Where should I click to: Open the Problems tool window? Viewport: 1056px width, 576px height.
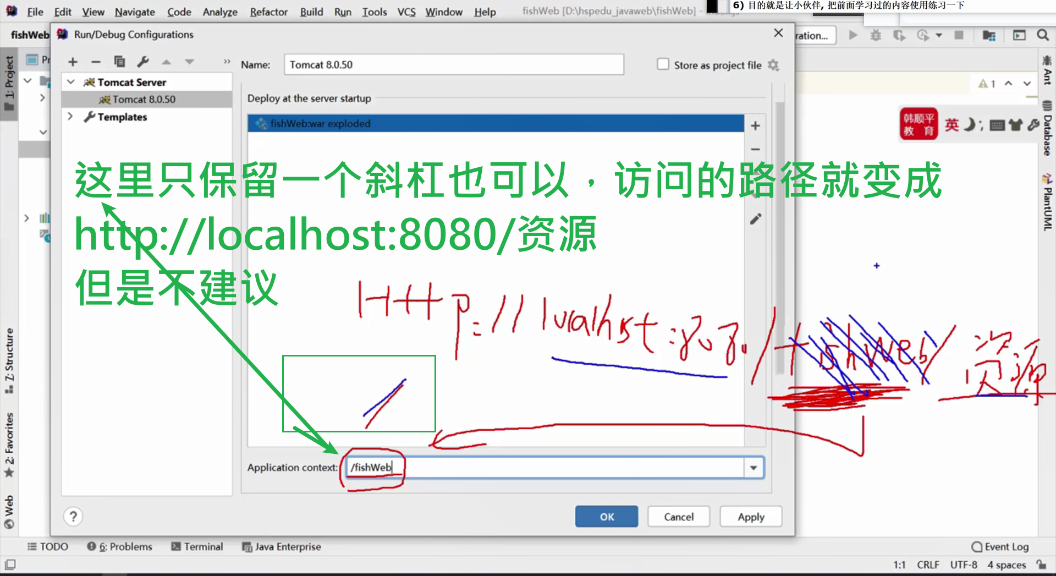(119, 546)
